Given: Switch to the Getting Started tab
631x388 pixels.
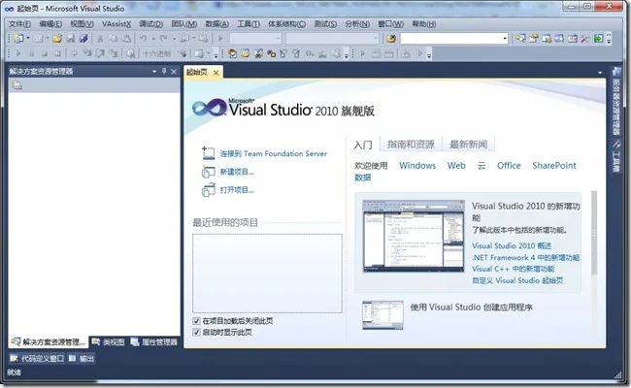Looking at the screenshot, I should tap(363, 145).
